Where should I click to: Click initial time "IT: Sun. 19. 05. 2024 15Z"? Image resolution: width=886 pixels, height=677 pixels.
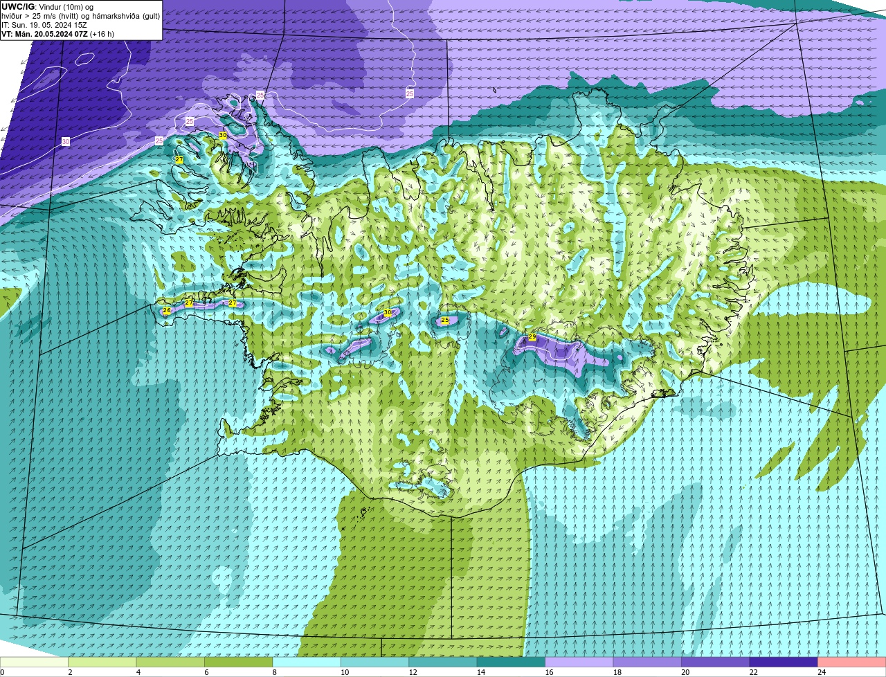[44, 25]
